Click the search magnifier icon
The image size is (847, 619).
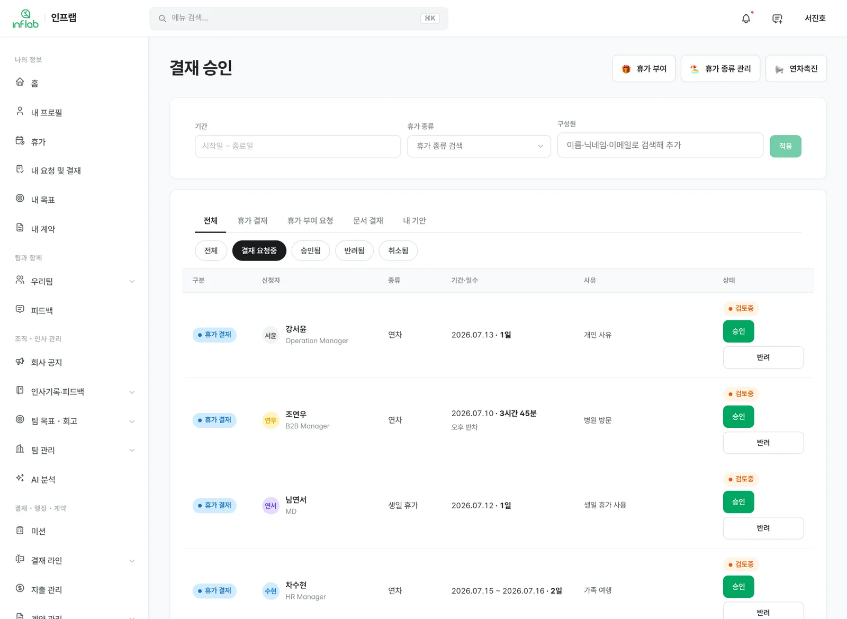click(x=163, y=19)
